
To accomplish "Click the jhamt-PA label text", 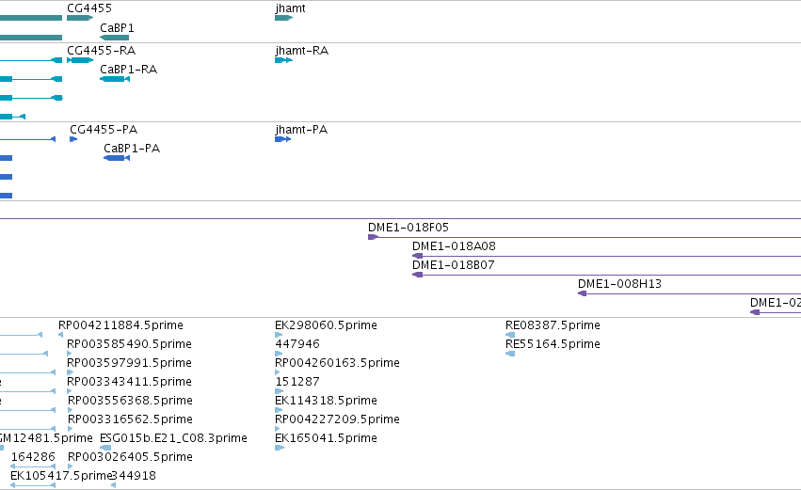I will (301, 130).
